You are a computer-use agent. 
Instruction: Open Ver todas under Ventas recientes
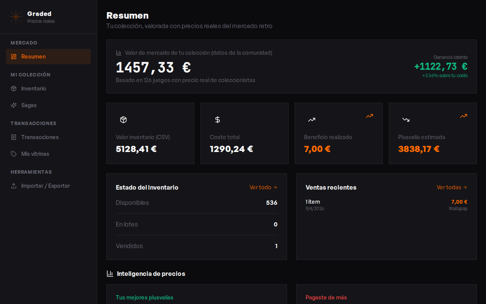(x=451, y=187)
